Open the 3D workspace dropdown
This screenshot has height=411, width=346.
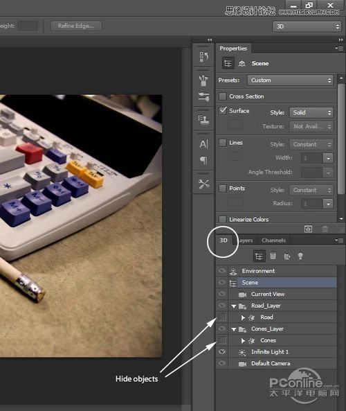pyautogui.click(x=307, y=26)
